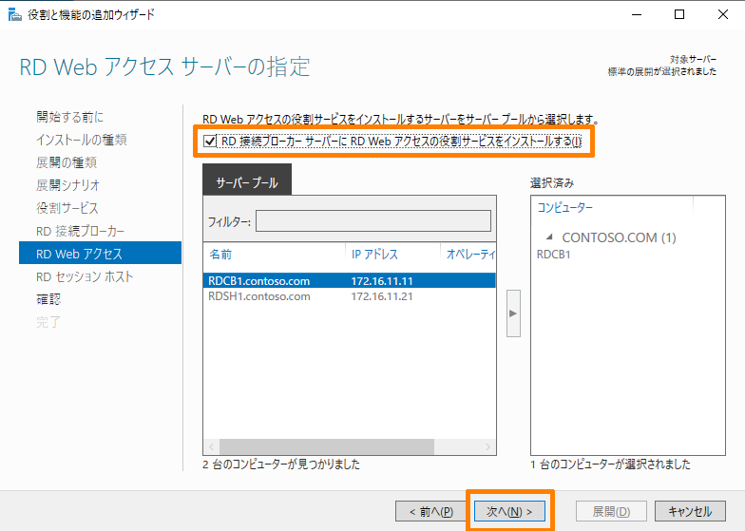745x531 pixels.
Task: Select the RD Web アクセス step
Action: 101,253
